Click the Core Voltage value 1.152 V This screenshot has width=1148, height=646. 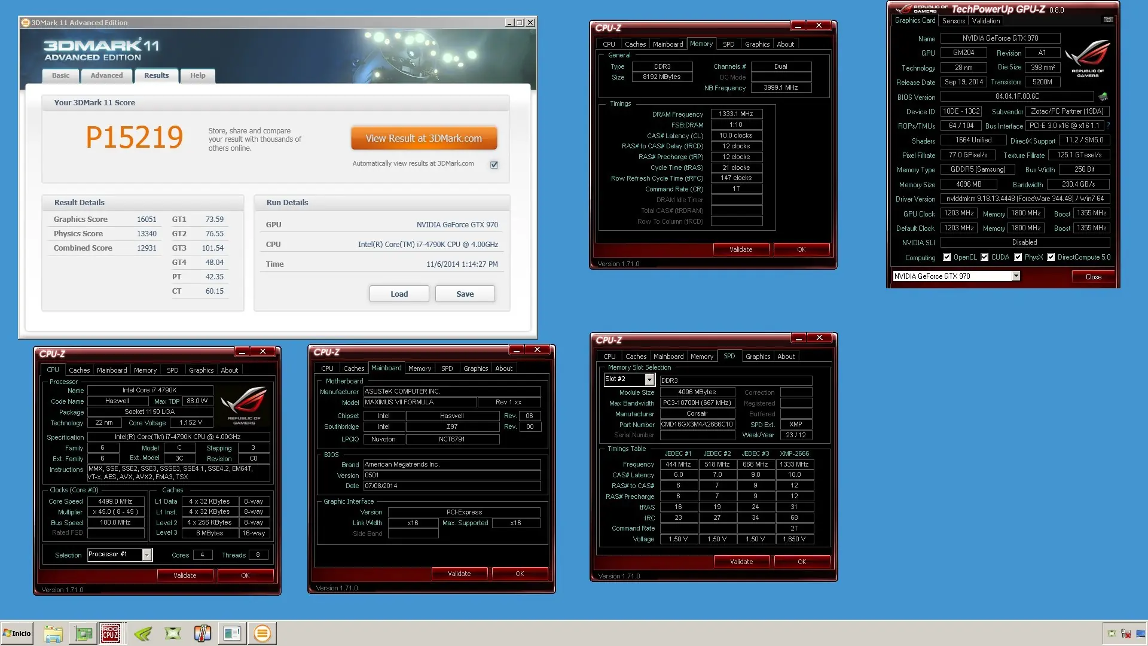[x=191, y=422]
